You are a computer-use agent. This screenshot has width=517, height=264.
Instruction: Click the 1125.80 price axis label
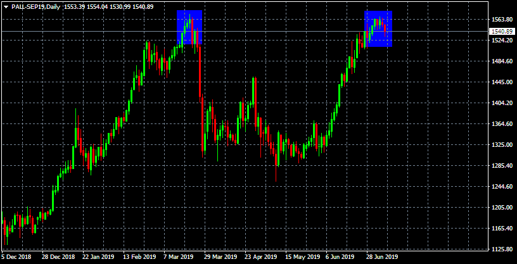pyautogui.click(x=502, y=249)
